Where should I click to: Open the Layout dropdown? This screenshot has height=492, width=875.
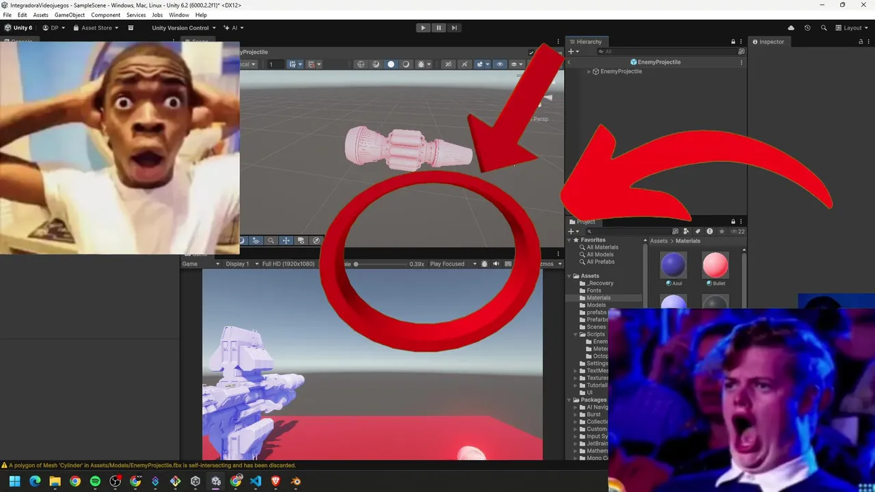click(x=852, y=28)
